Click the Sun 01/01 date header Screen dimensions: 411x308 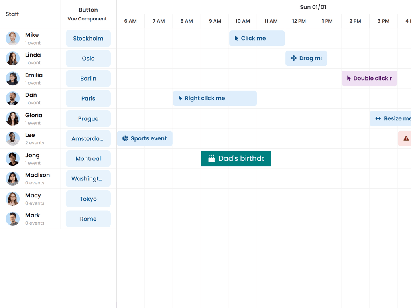(313, 7)
